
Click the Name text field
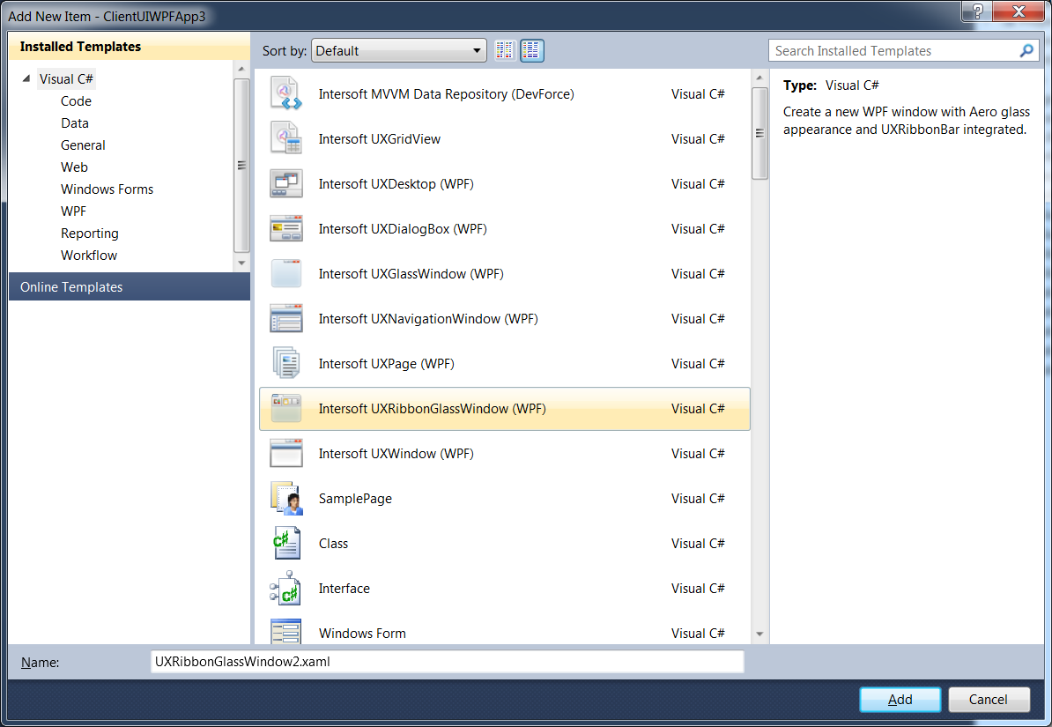(x=448, y=661)
